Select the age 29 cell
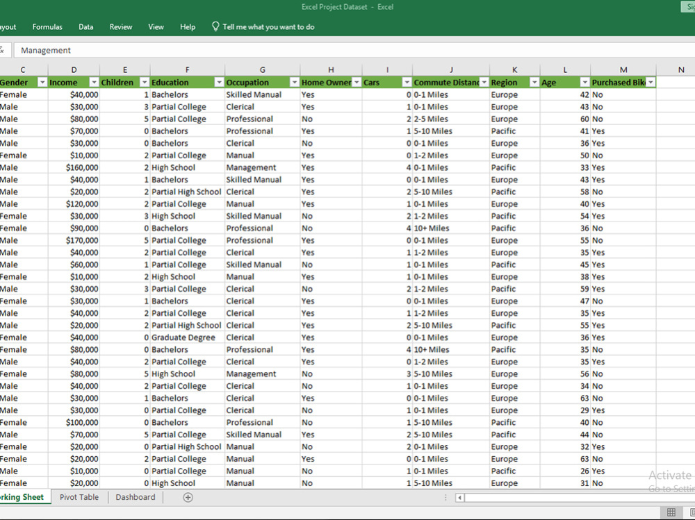Image resolution: width=695 pixels, height=520 pixels. coord(565,410)
